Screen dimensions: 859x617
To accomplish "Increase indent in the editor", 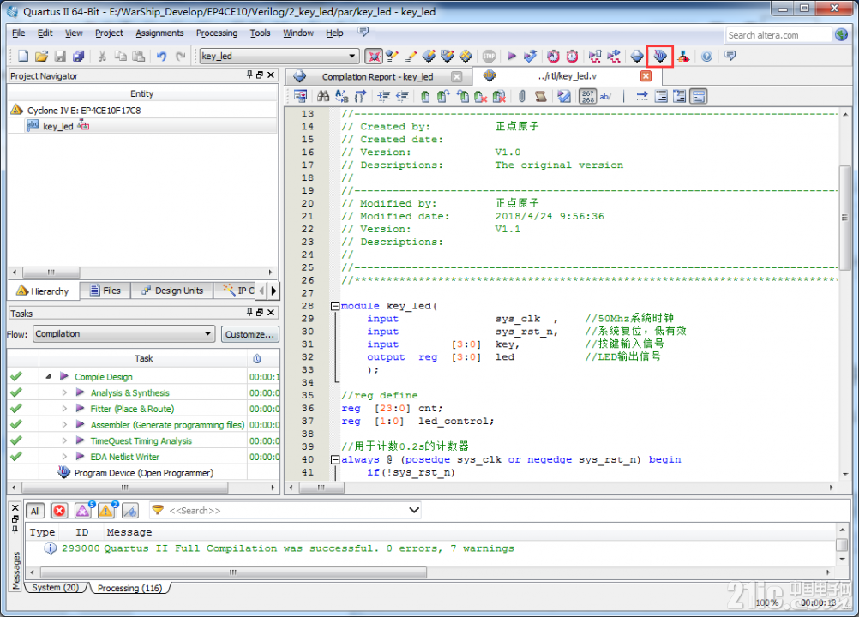I will point(384,96).
